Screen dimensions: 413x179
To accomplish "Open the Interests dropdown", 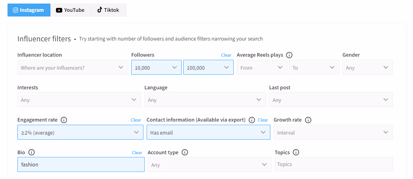I will click(x=79, y=100).
